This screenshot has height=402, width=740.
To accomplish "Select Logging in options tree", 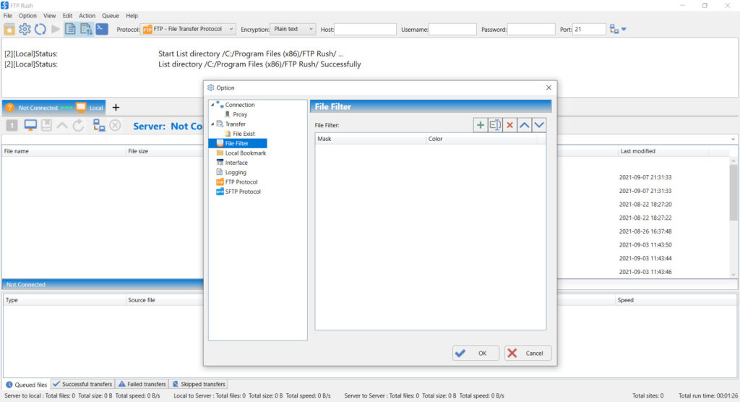I will pos(236,172).
